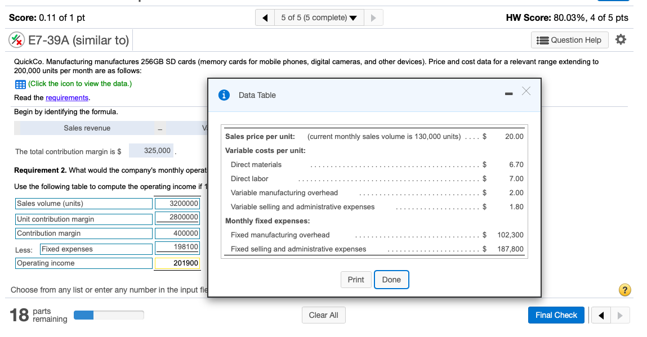Click the Data Table info icon
Viewport: 647px width, 337px height.
click(224, 95)
